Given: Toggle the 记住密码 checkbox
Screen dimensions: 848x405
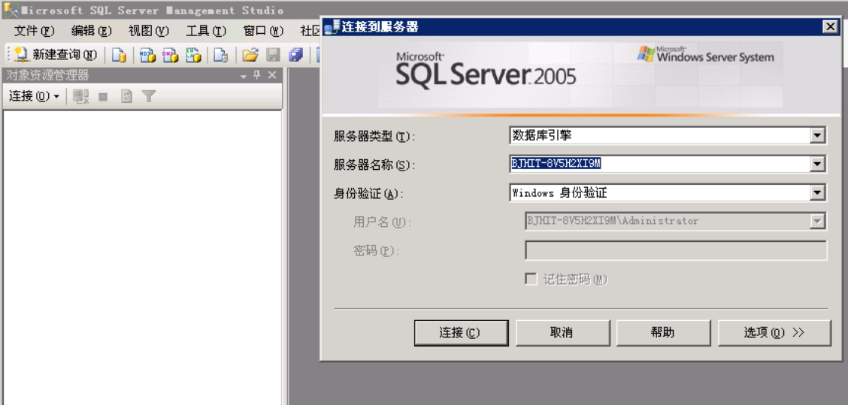Looking at the screenshot, I should (531, 279).
